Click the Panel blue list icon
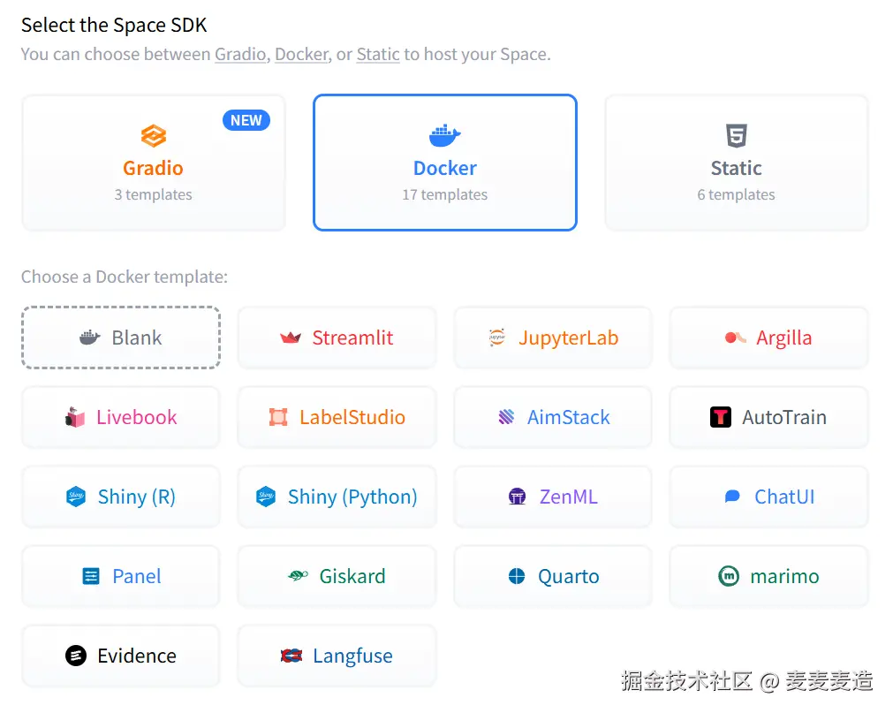The image size is (893, 713). (91, 576)
